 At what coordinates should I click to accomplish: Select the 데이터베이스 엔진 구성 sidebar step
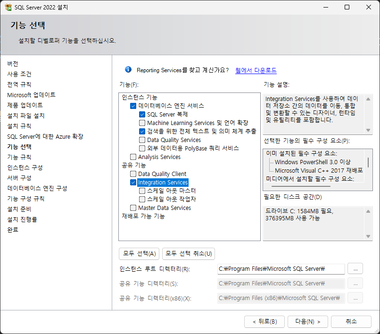[37, 189]
